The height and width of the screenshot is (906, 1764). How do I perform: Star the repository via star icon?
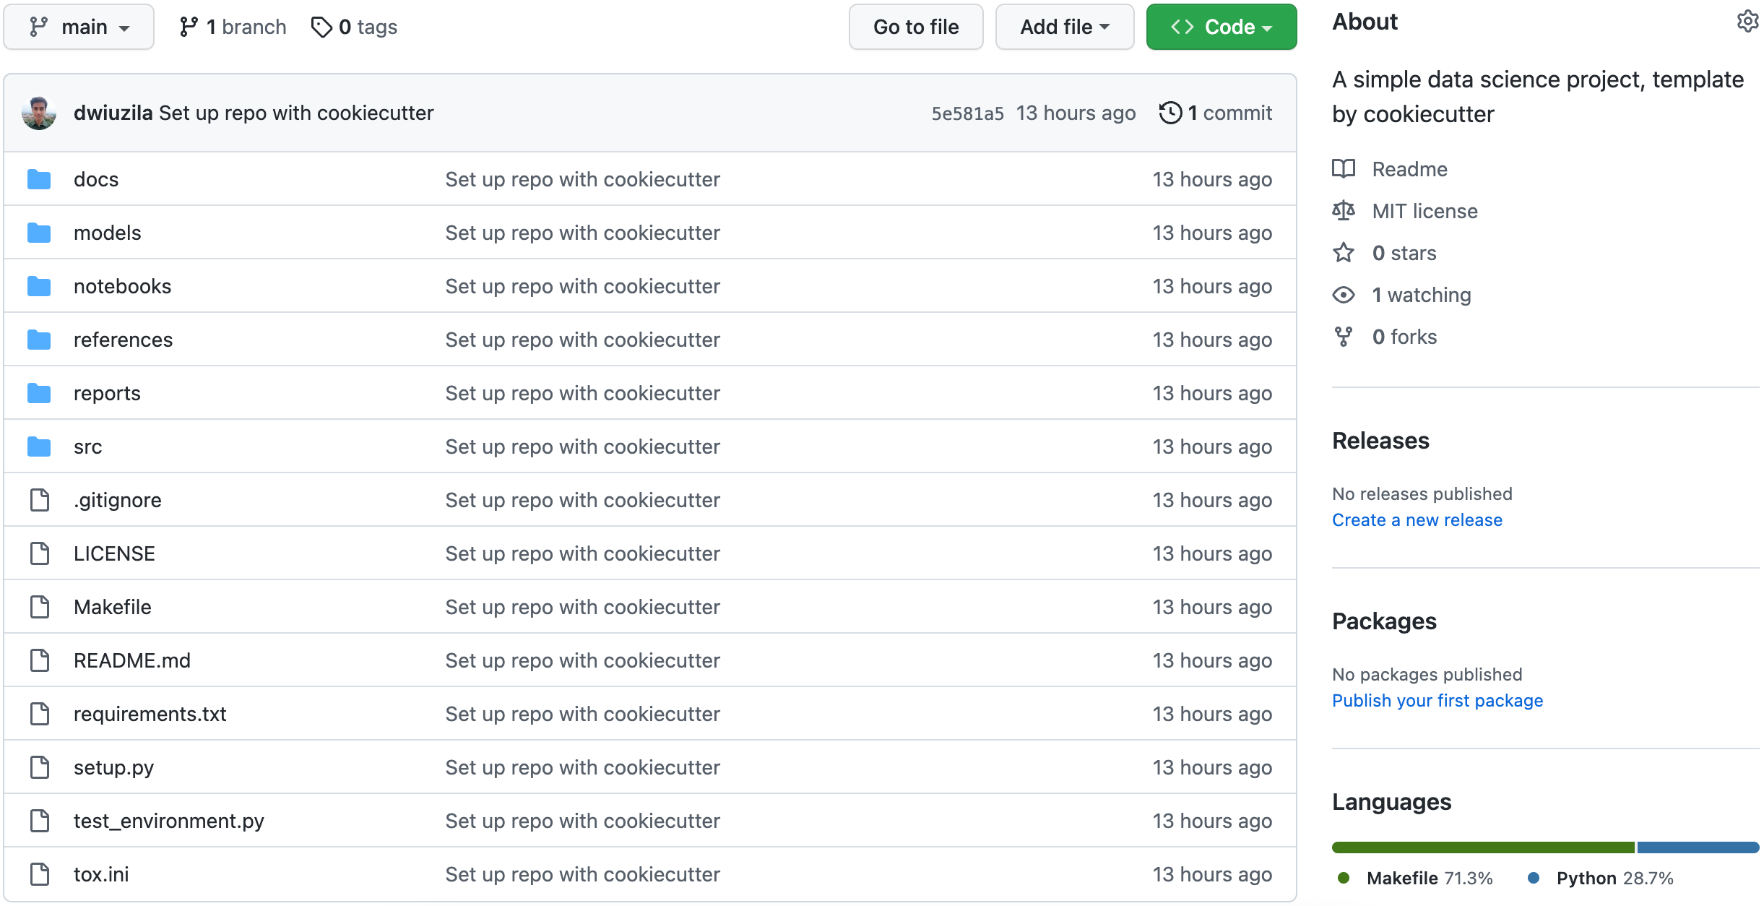[1344, 253]
